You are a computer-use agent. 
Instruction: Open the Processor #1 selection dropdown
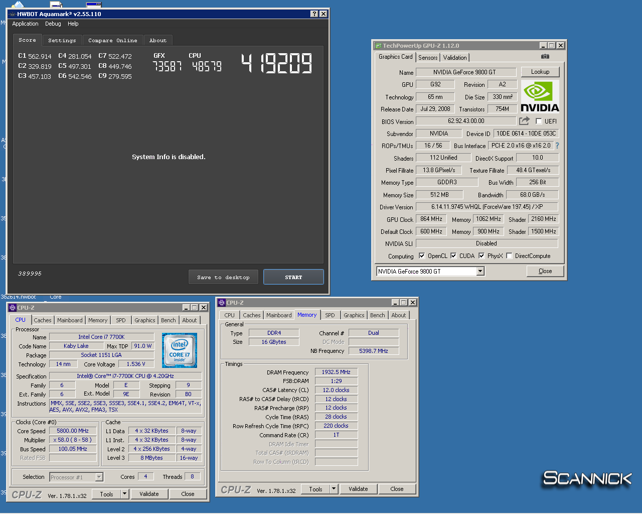(x=99, y=477)
